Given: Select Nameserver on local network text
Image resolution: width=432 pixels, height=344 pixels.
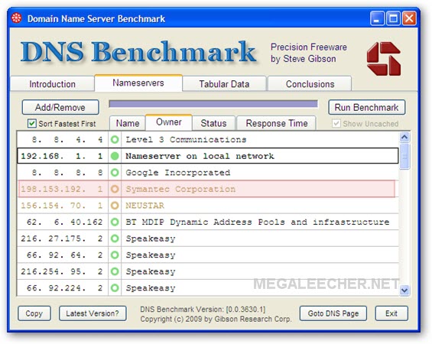Looking at the screenshot, I should pos(200,156).
